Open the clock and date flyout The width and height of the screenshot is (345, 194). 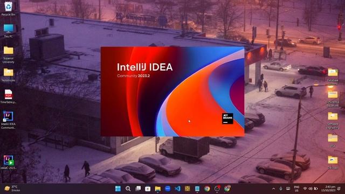pos(328,189)
